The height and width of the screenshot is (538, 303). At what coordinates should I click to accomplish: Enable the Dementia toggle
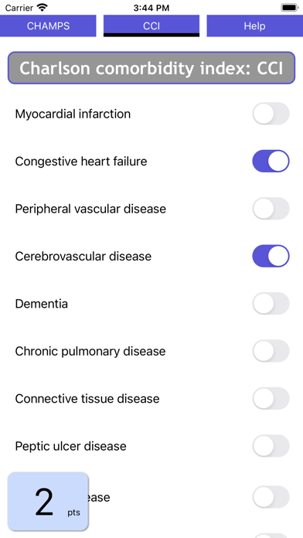271,304
